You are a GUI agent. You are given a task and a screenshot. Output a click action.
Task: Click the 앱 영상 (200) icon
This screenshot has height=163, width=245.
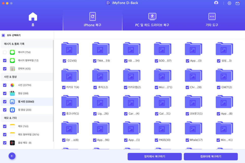point(12,110)
